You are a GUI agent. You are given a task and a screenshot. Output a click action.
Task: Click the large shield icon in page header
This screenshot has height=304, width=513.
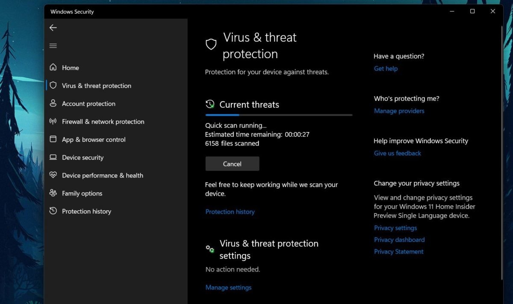(211, 44)
